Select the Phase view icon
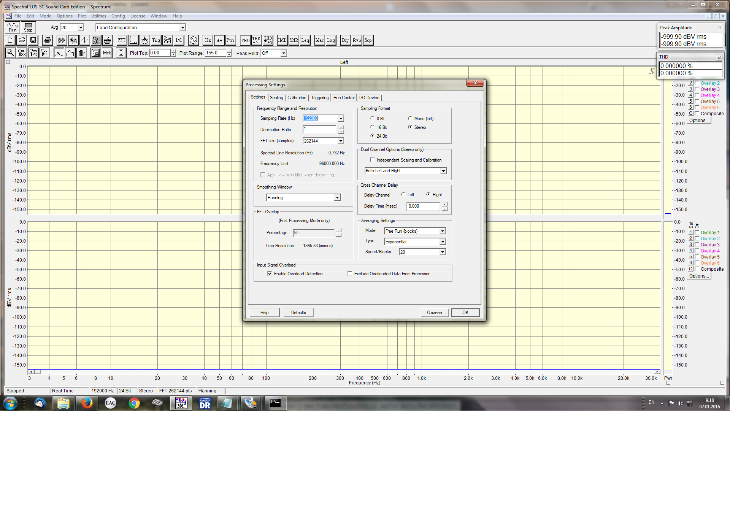Screen dimensions: 730x519 84,40
